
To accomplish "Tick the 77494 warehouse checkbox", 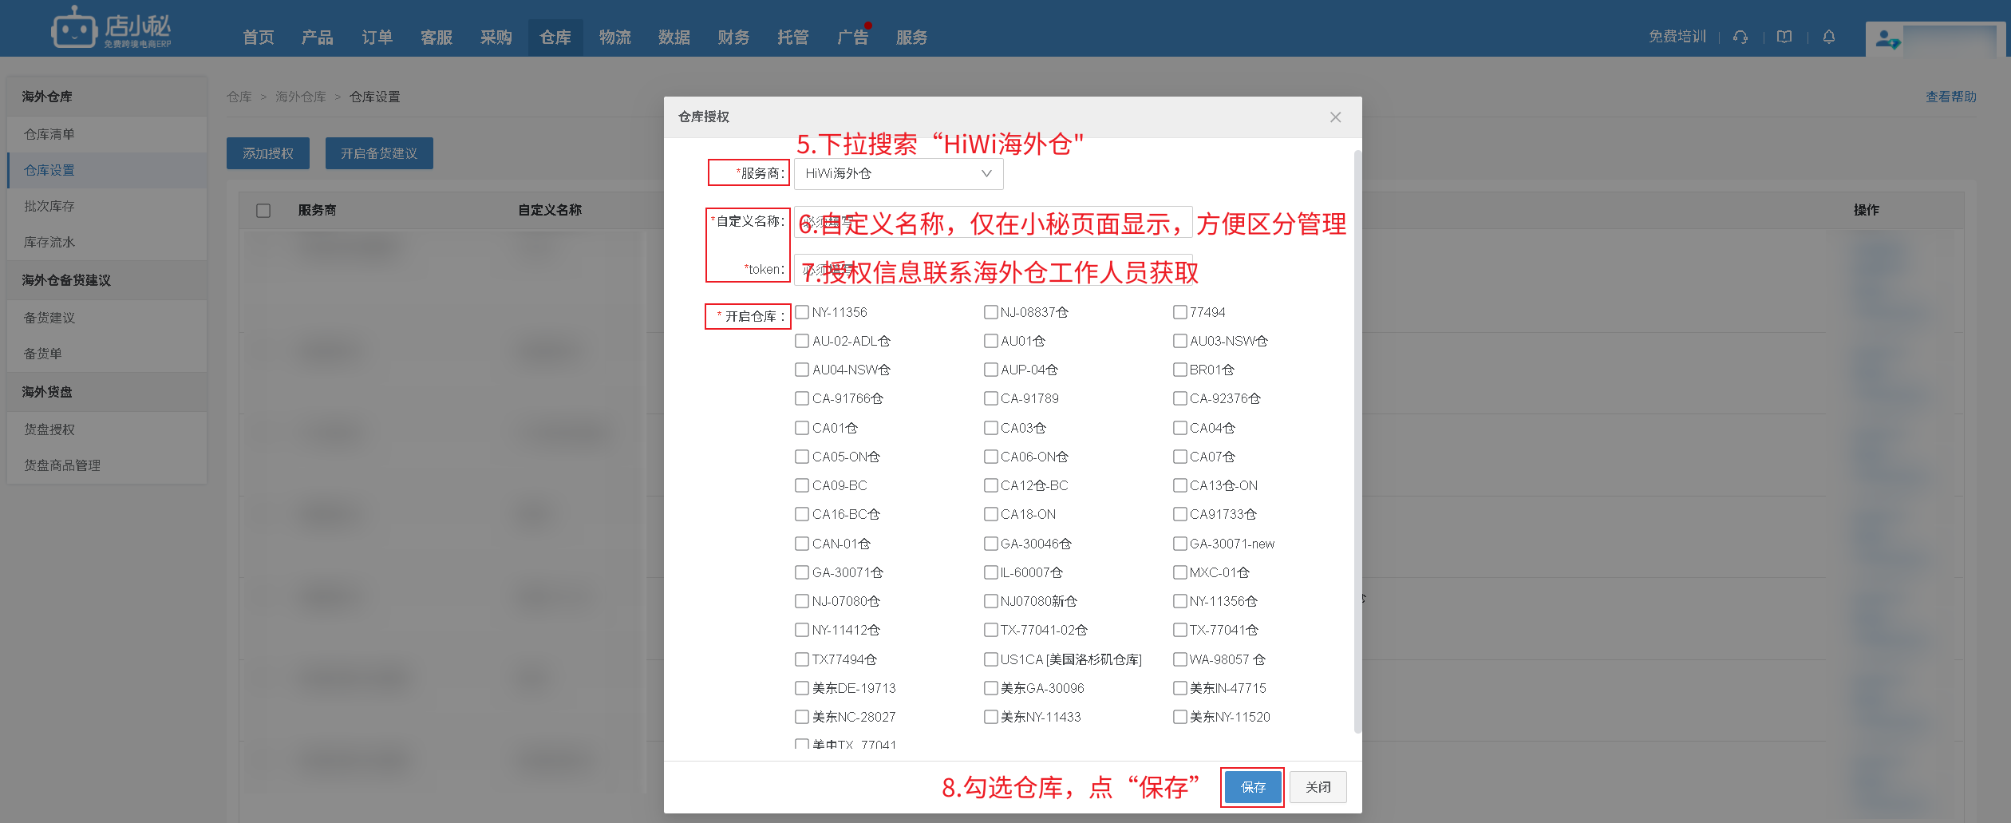I will (1179, 312).
